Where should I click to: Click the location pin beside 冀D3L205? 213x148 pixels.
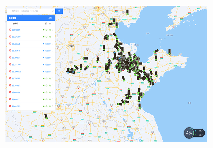click(x=10, y=44)
